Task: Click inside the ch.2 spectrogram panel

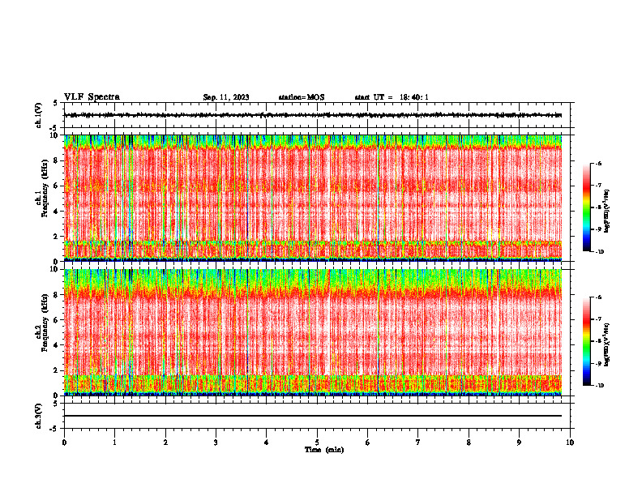Action: pyautogui.click(x=313, y=332)
